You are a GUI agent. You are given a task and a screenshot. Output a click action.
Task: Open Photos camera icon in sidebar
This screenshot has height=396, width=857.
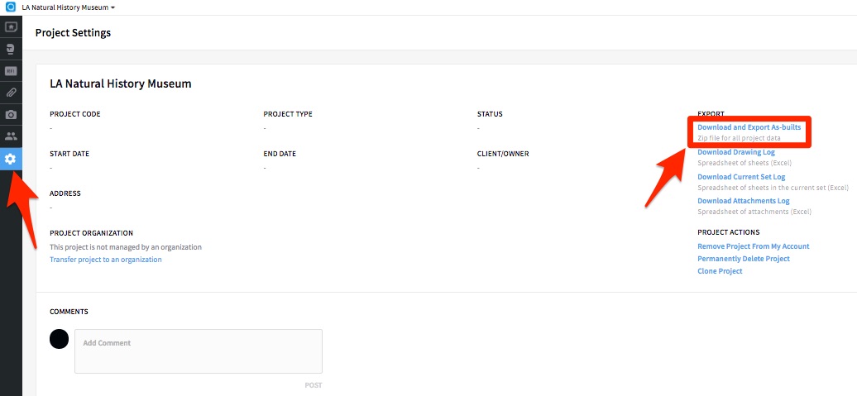click(x=11, y=115)
